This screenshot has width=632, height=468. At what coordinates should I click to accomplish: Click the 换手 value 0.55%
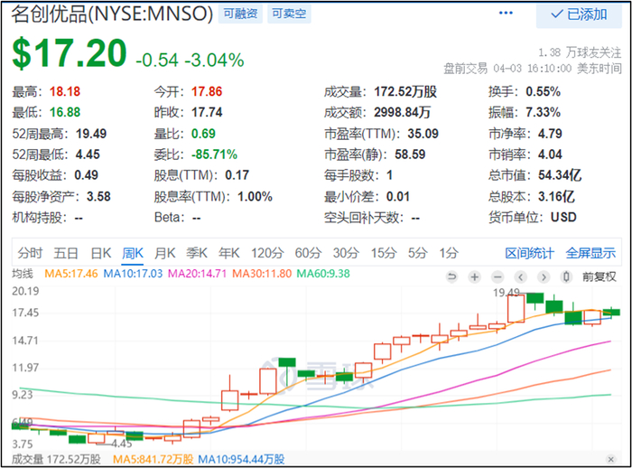point(543,91)
